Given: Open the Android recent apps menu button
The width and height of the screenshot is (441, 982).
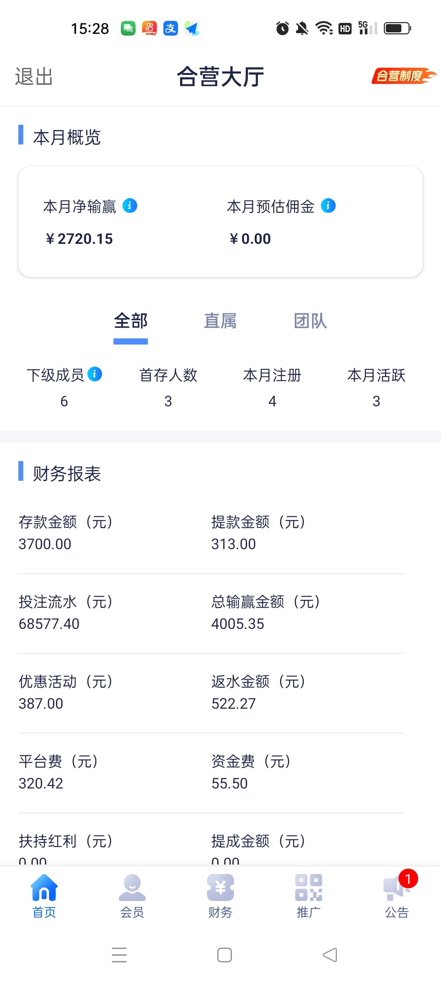Looking at the screenshot, I should [x=119, y=955].
